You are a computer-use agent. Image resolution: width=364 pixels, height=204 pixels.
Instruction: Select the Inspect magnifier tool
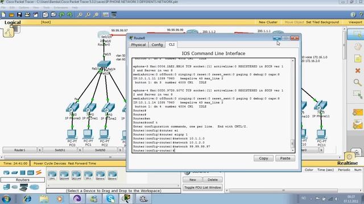coord(358,83)
